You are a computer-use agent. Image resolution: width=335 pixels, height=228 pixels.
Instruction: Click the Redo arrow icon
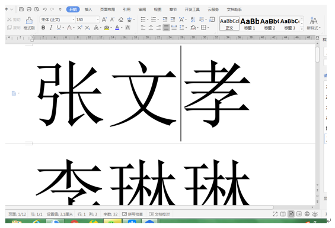click(52, 9)
